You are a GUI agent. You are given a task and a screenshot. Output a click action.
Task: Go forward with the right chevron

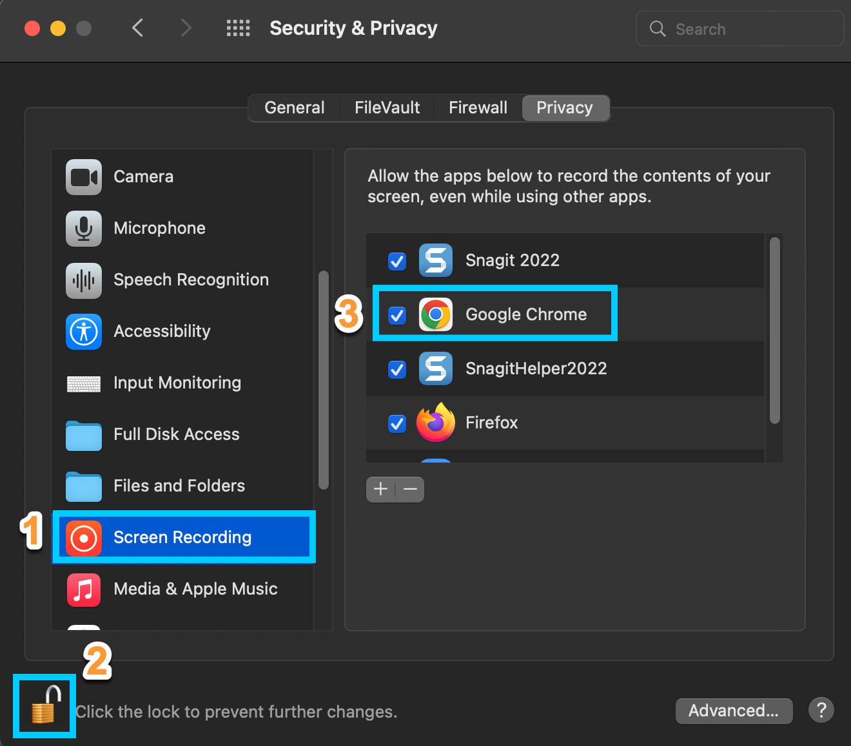pos(186,28)
